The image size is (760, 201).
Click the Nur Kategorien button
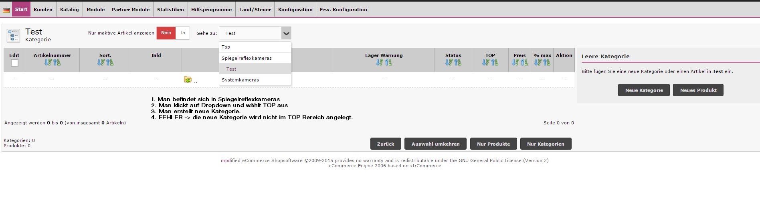pyautogui.click(x=546, y=144)
